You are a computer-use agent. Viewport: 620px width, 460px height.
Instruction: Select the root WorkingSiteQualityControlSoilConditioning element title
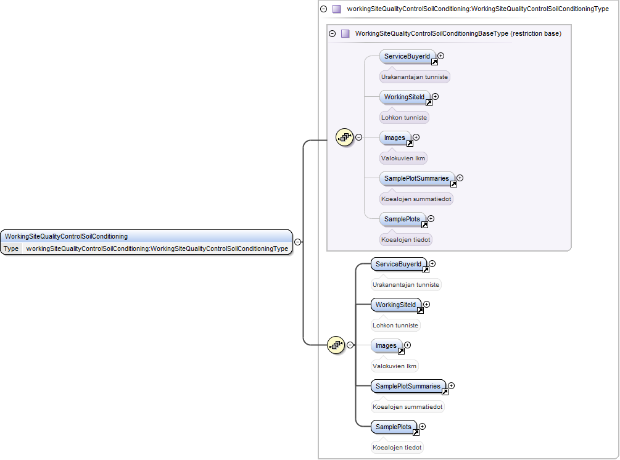pyautogui.click(x=67, y=236)
